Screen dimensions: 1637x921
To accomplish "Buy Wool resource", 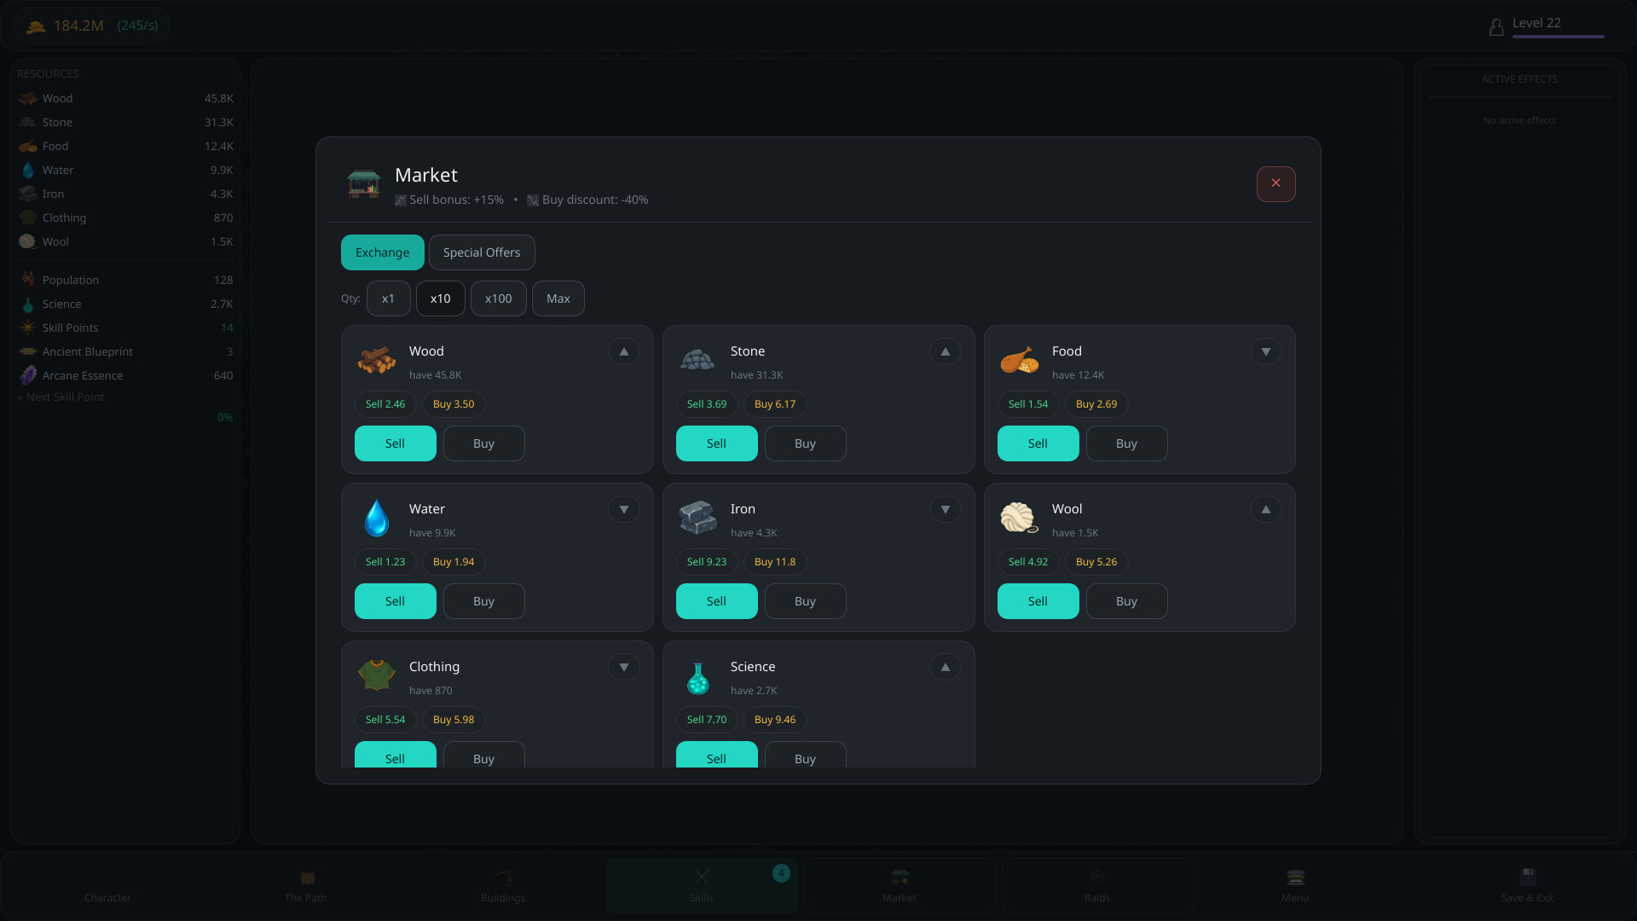I will [1127, 601].
